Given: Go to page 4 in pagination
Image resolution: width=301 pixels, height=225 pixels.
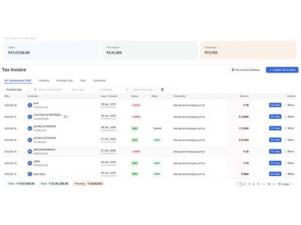Looking at the screenshot, I should (x=253, y=184).
